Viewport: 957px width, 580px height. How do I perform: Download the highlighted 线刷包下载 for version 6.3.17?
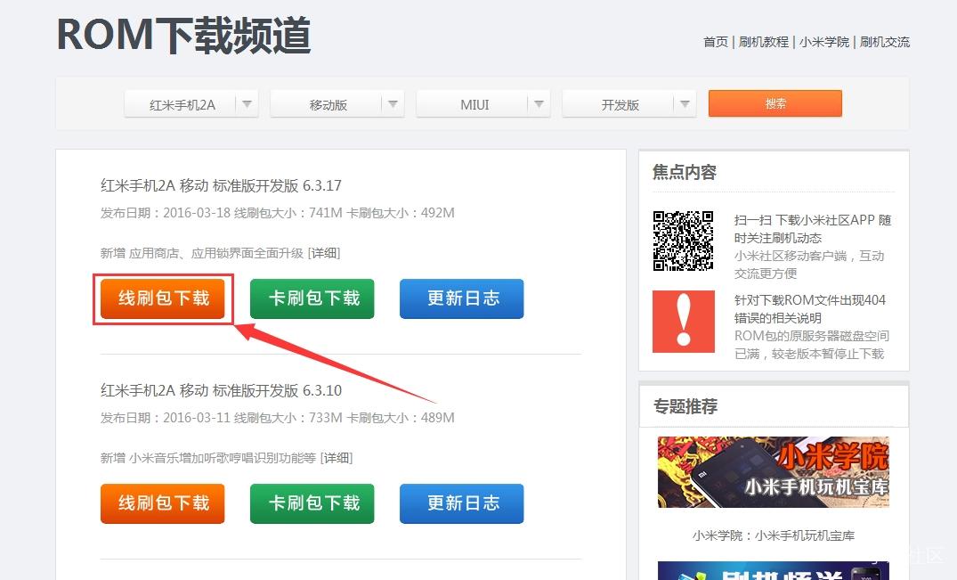tap(162, 299)
